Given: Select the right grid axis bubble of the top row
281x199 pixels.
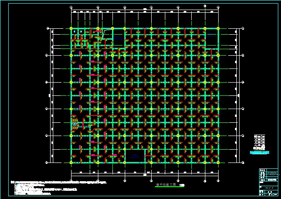Looking at the screenshot, I should [x=242, y=29].
